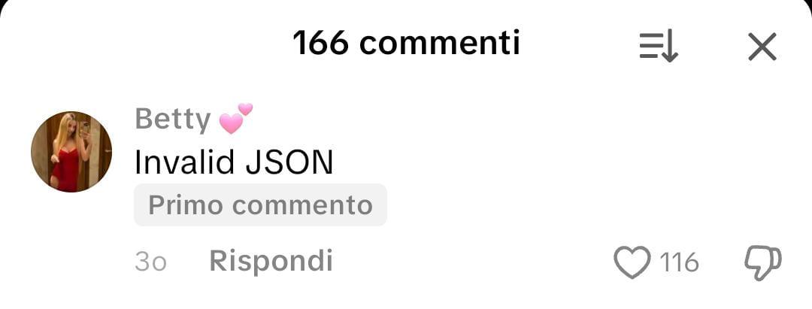Click the 166 commenti header title
The width and height of the screenshot is (812, 309).
(407, 43)
